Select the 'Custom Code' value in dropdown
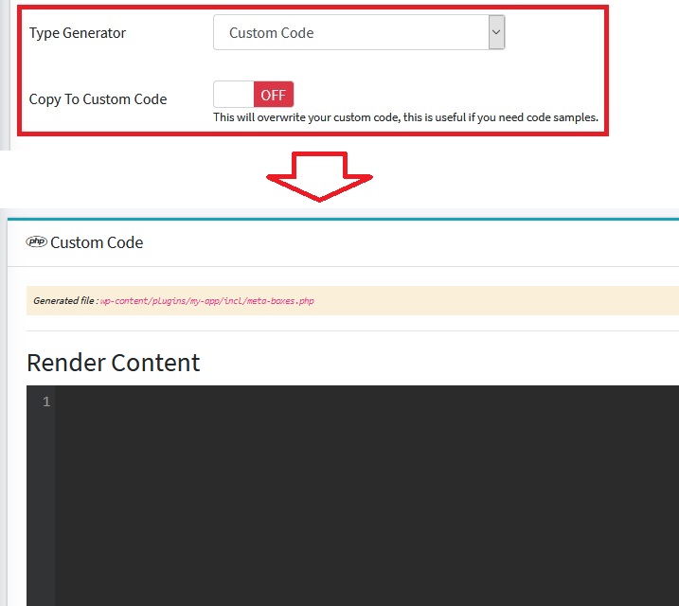Viewport: 679px width, 606px height. pos(272,33)
